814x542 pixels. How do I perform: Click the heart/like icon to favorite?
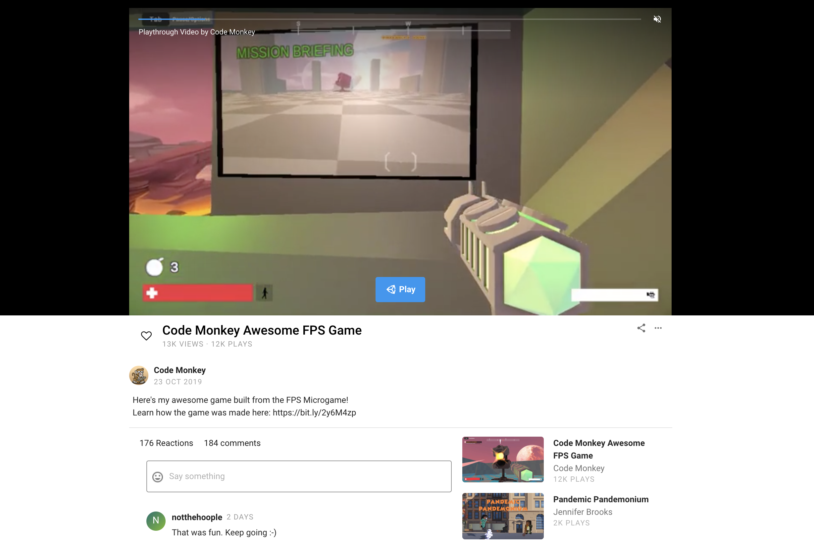pos(146,335)
